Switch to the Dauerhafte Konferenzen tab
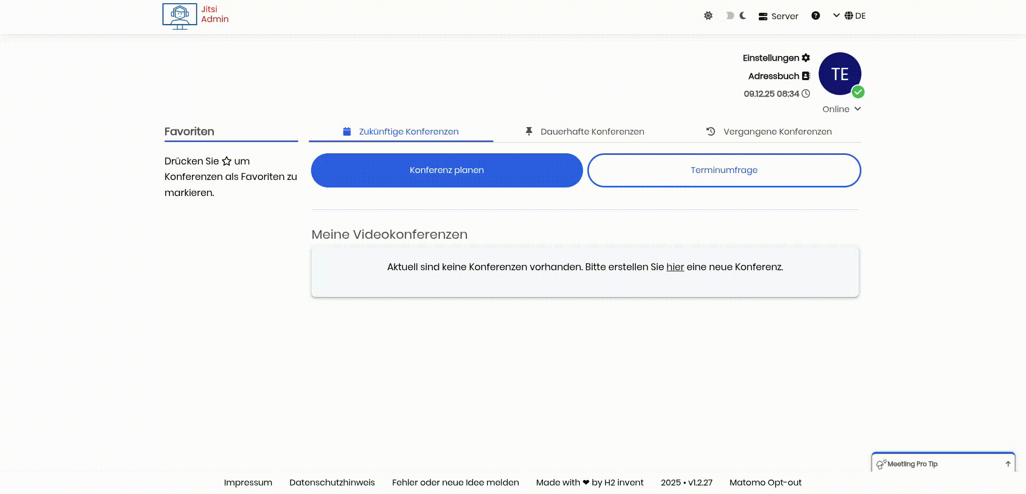1026x494 pixels. pyautogui.click(x=592, y=131)
